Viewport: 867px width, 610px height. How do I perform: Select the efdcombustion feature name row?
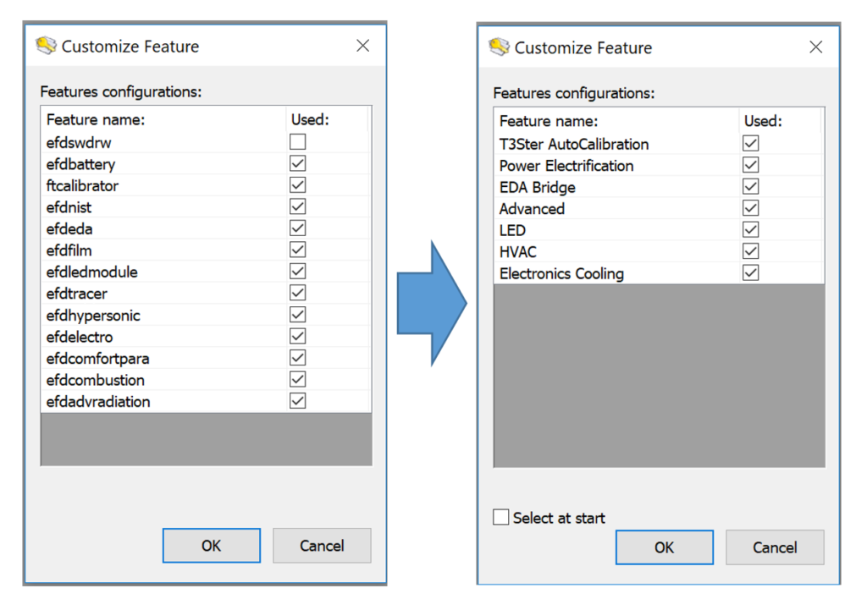click(x=96, y=380)
